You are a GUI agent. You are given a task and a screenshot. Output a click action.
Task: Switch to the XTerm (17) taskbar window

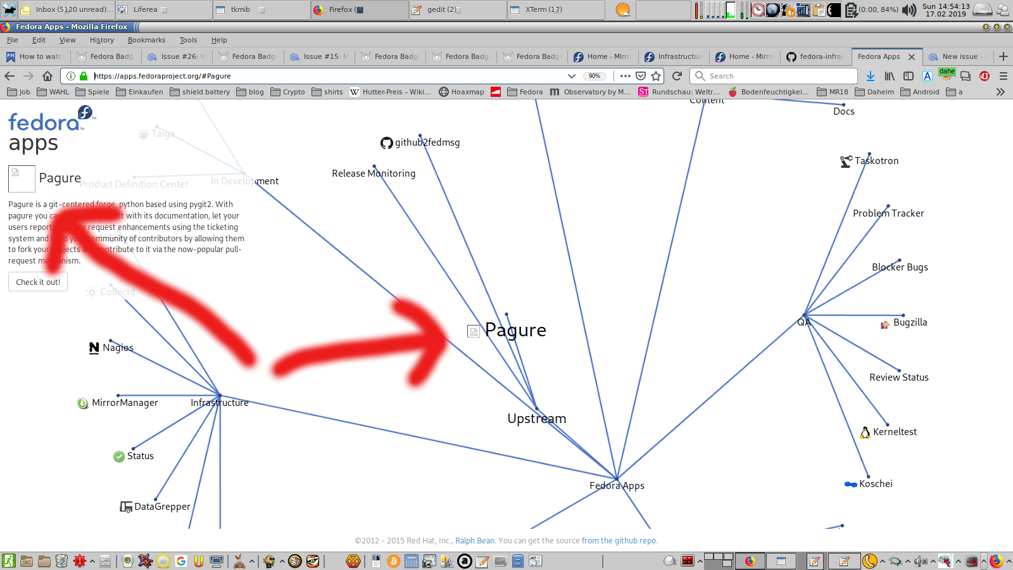point(555,9)
